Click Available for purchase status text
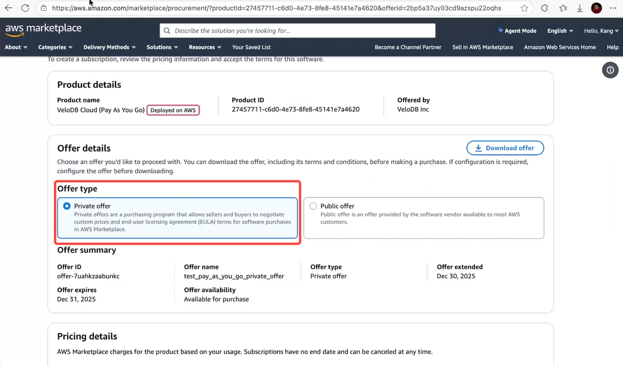 [x=217, y=299]
